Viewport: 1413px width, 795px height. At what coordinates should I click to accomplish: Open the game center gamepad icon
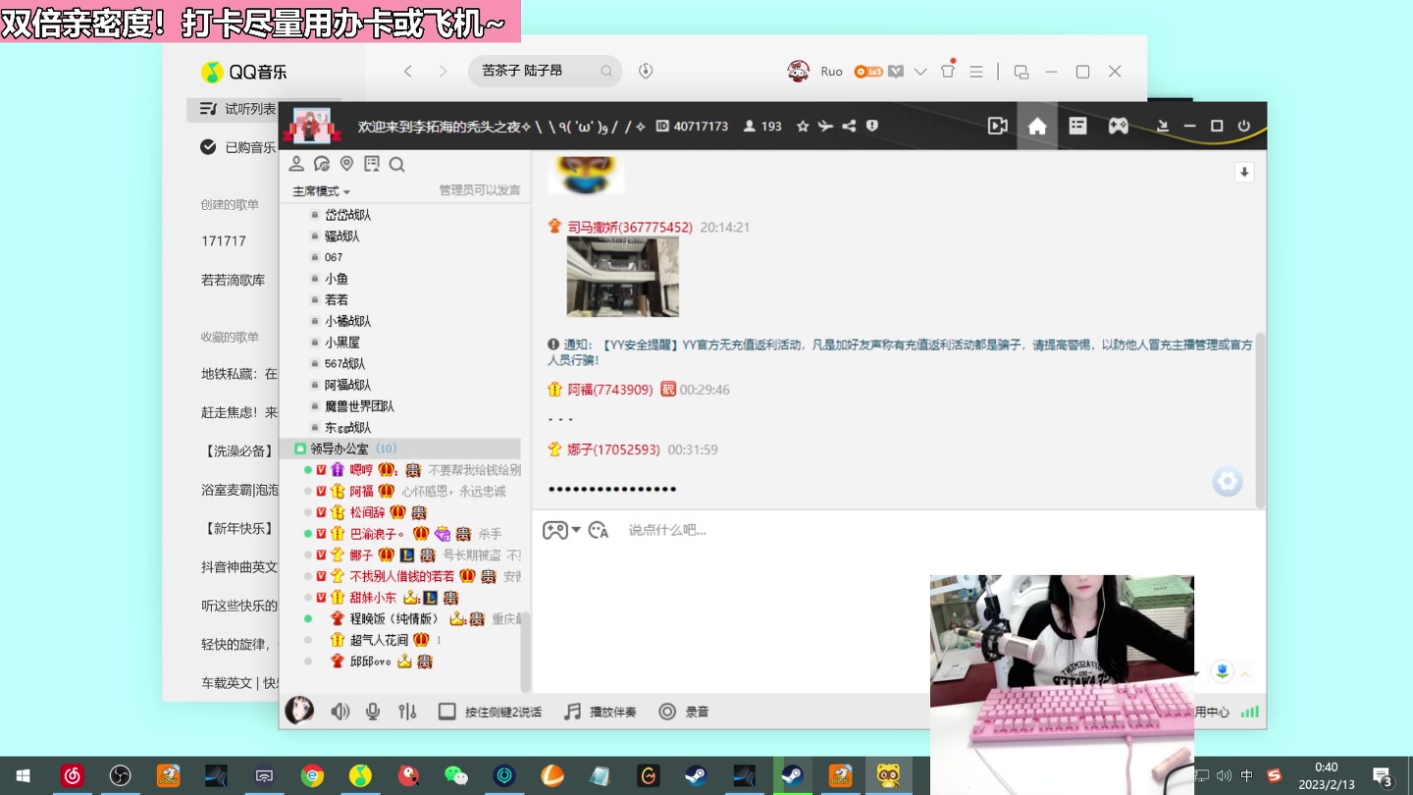coord(1118,126)
